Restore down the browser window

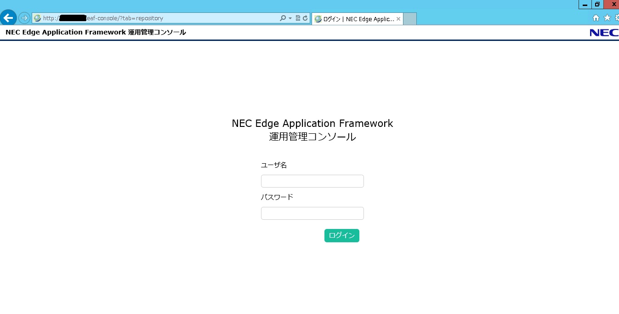click(x=597, y=4)
